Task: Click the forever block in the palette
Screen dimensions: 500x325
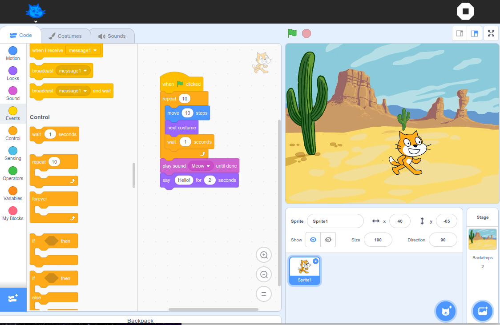Action: click(53, 207)
